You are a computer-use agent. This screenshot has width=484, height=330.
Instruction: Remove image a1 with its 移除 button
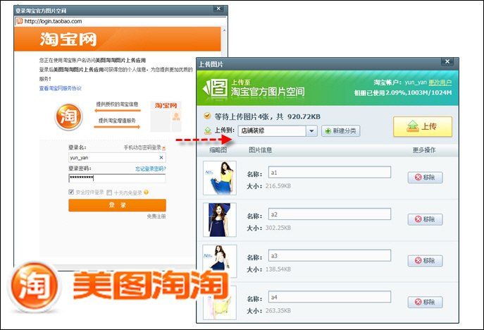point(425,178)
